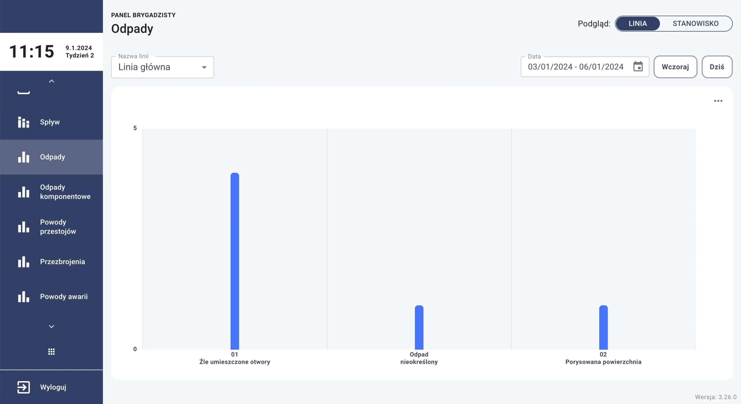Image resolution: width=741 pixels, height=404 pixels.
Task: Click the date range input field
Action: (575, 67)
